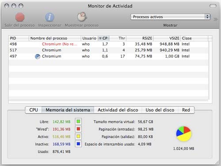Switch to the Uso del disco tab
The image size is (221, 166).
[x=160, y=110]
